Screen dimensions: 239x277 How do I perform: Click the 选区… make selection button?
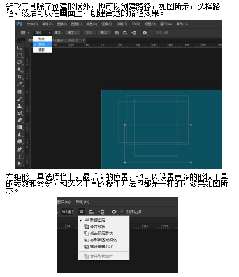click(x=73, y=32)
